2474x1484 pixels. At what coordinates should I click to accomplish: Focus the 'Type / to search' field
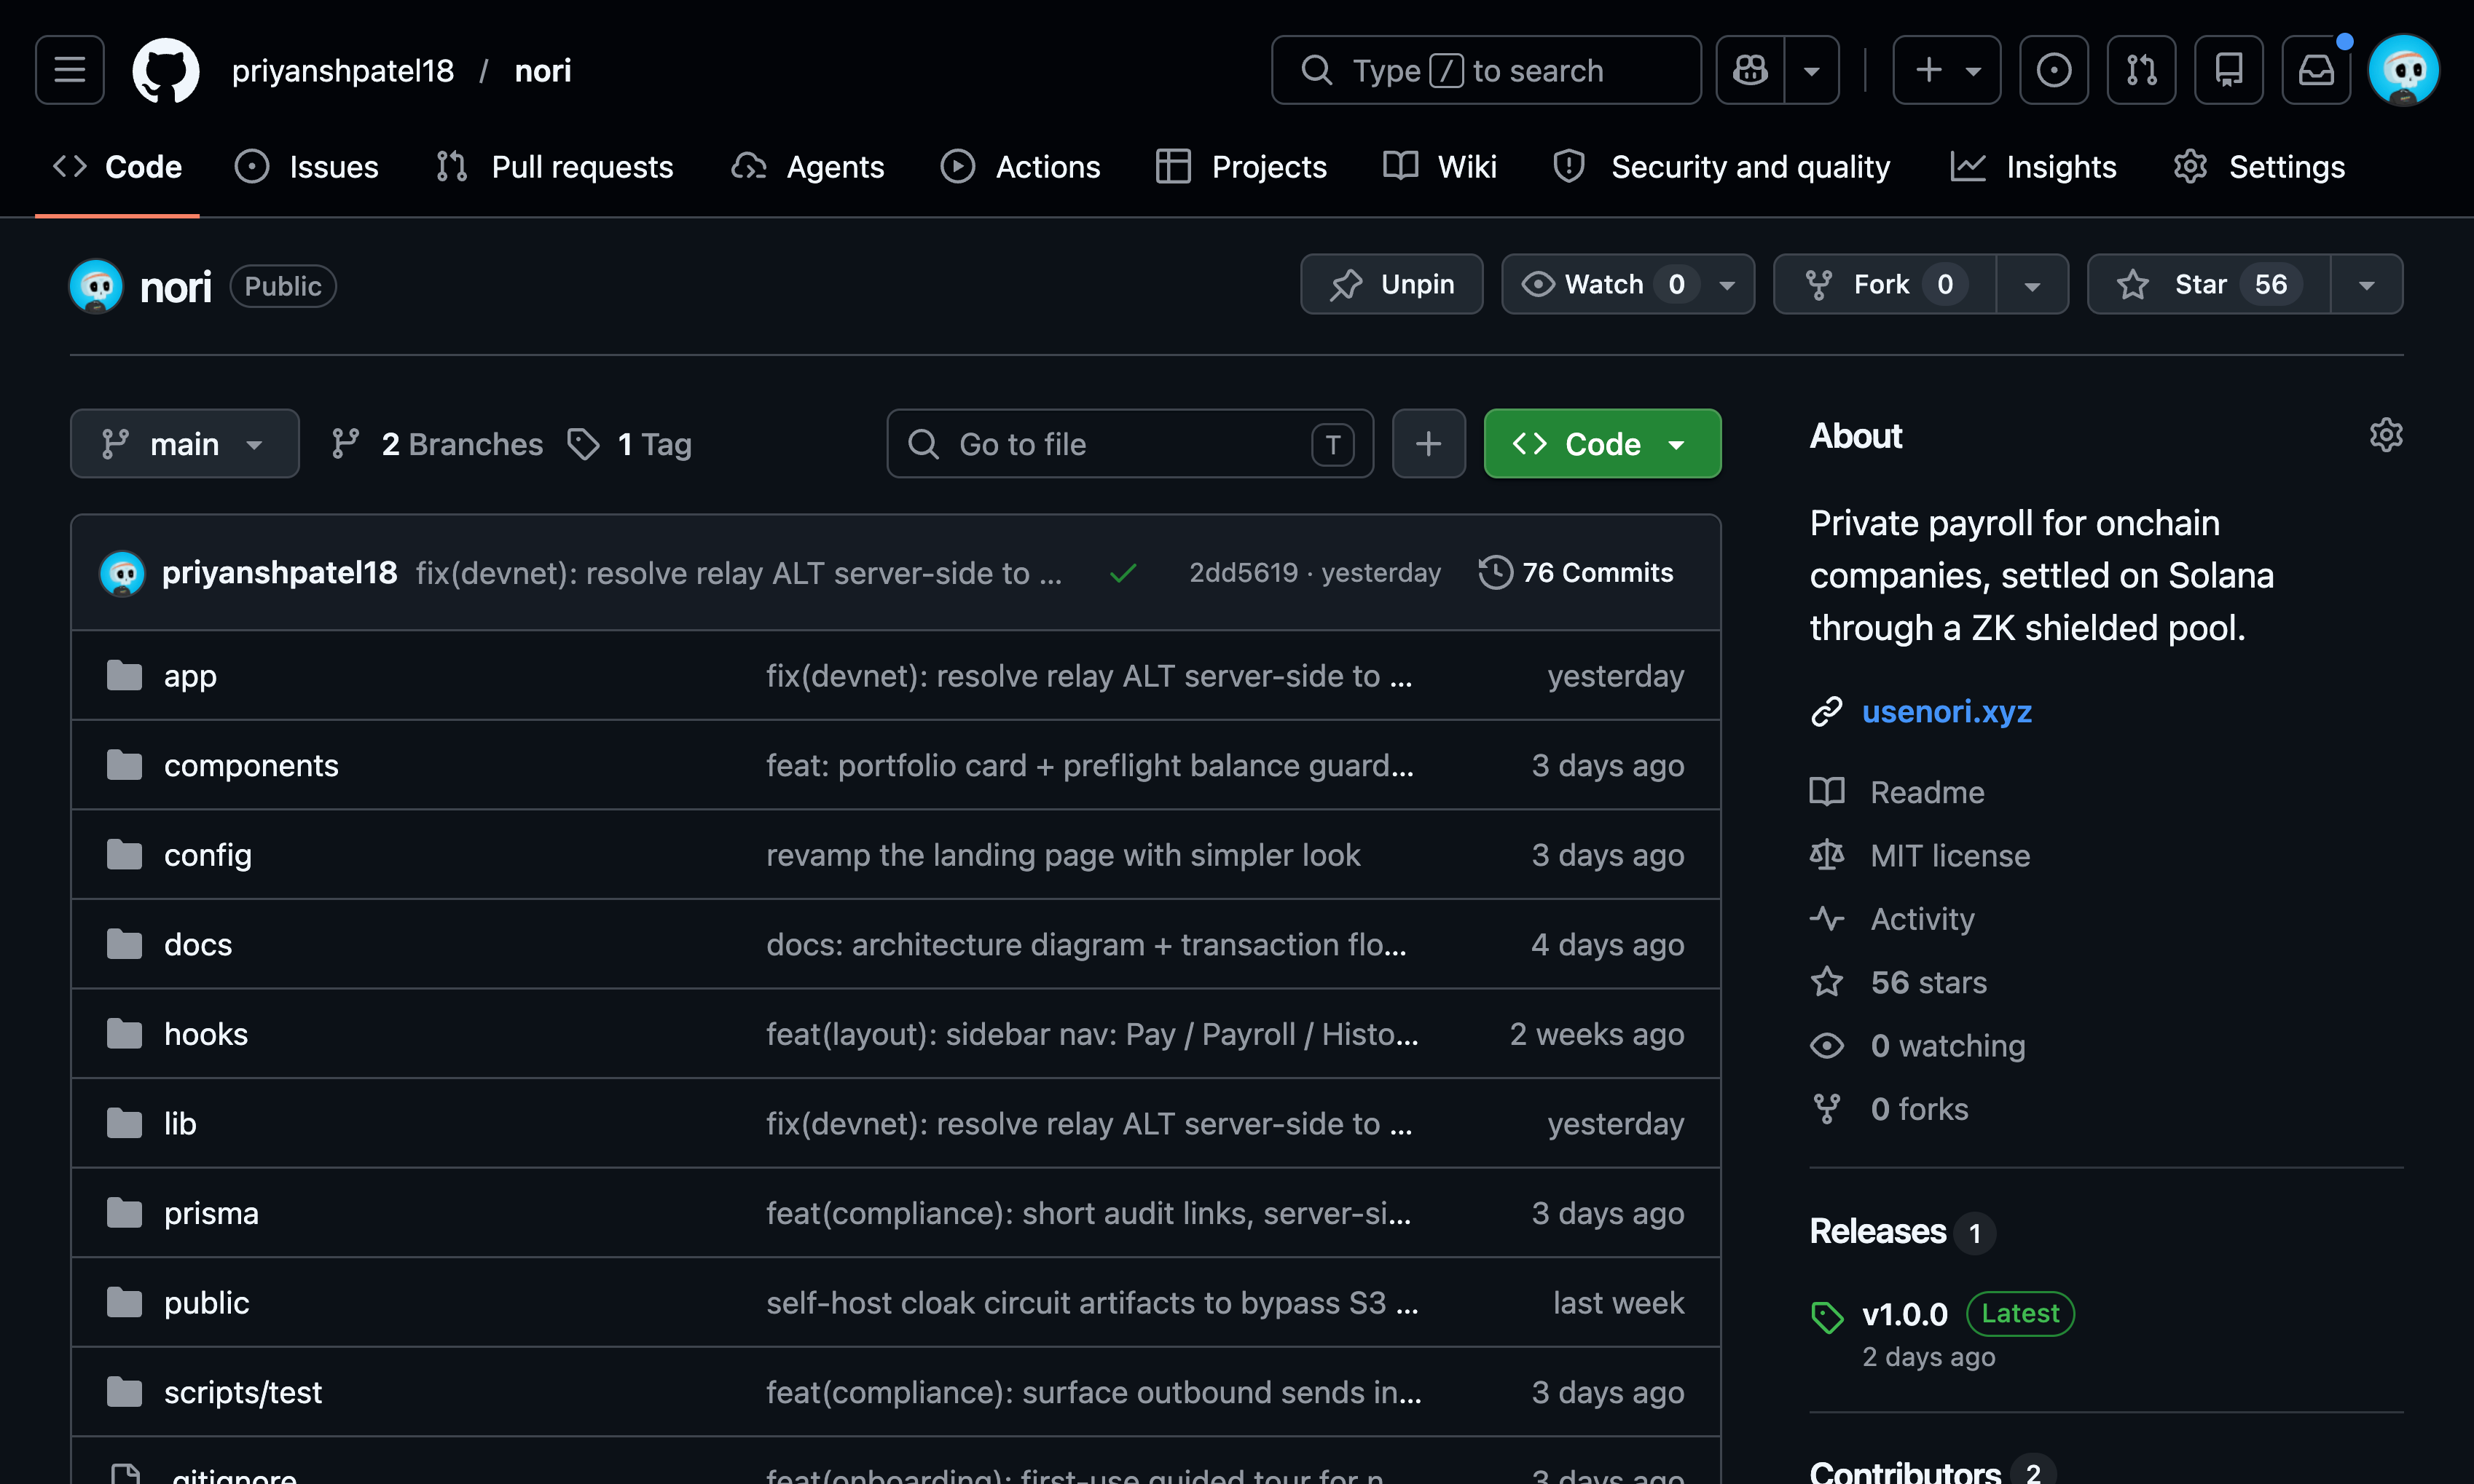[x=1485, y=70]
